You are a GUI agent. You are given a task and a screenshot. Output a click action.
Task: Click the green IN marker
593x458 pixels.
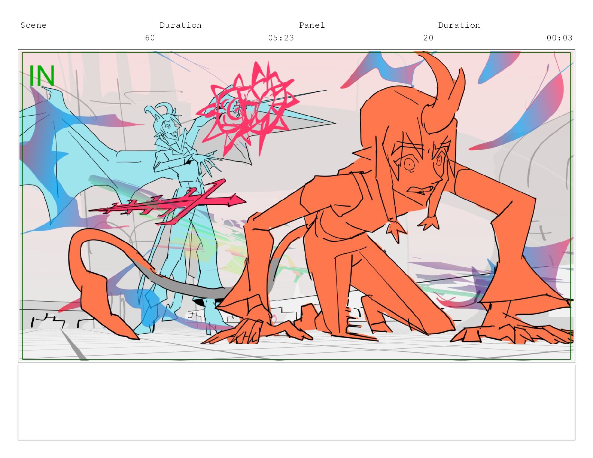[42, 76]
